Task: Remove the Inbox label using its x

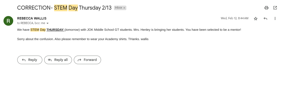Action: point(124,8)
